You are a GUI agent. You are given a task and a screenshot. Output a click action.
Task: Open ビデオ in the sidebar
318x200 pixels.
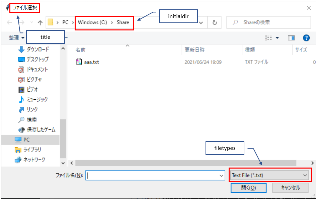28,89
